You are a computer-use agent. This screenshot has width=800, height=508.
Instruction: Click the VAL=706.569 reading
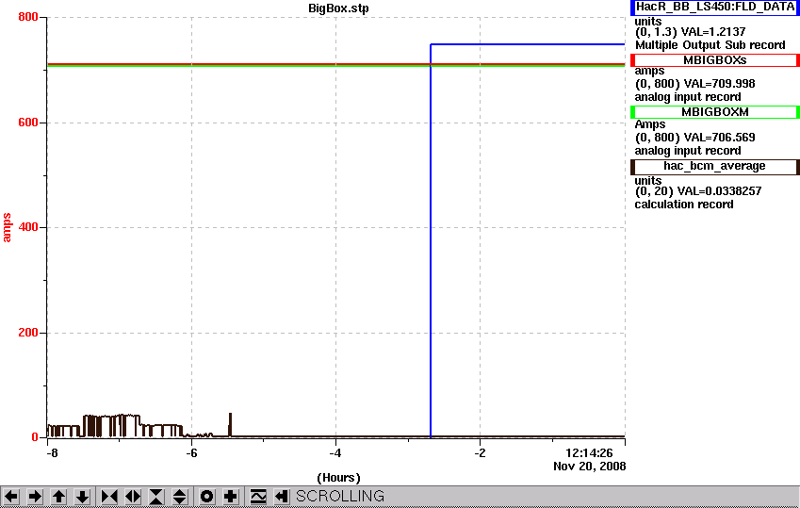[x=719, y=138]
